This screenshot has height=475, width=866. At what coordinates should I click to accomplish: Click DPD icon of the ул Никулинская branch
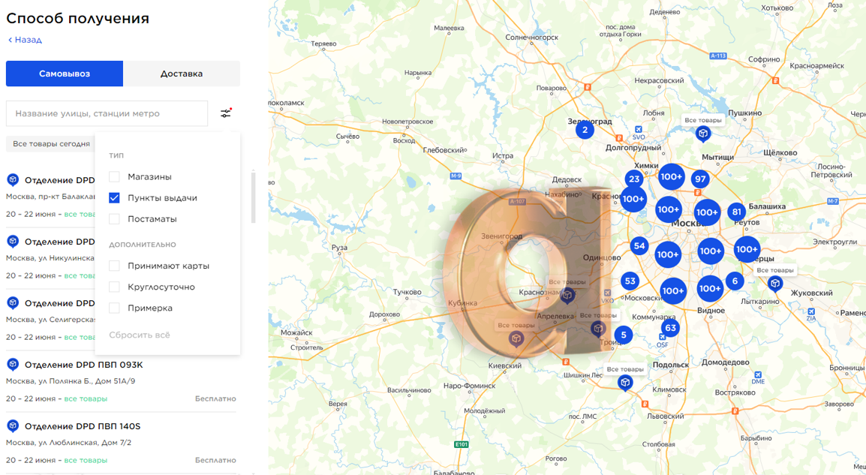click(13, 241)
